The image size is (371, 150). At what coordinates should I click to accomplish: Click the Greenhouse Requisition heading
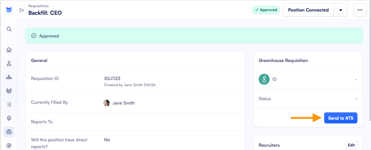283,61
